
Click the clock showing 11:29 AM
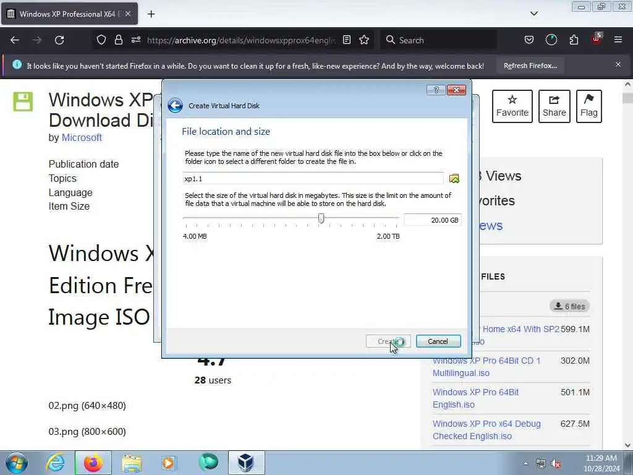click(601, 458)
